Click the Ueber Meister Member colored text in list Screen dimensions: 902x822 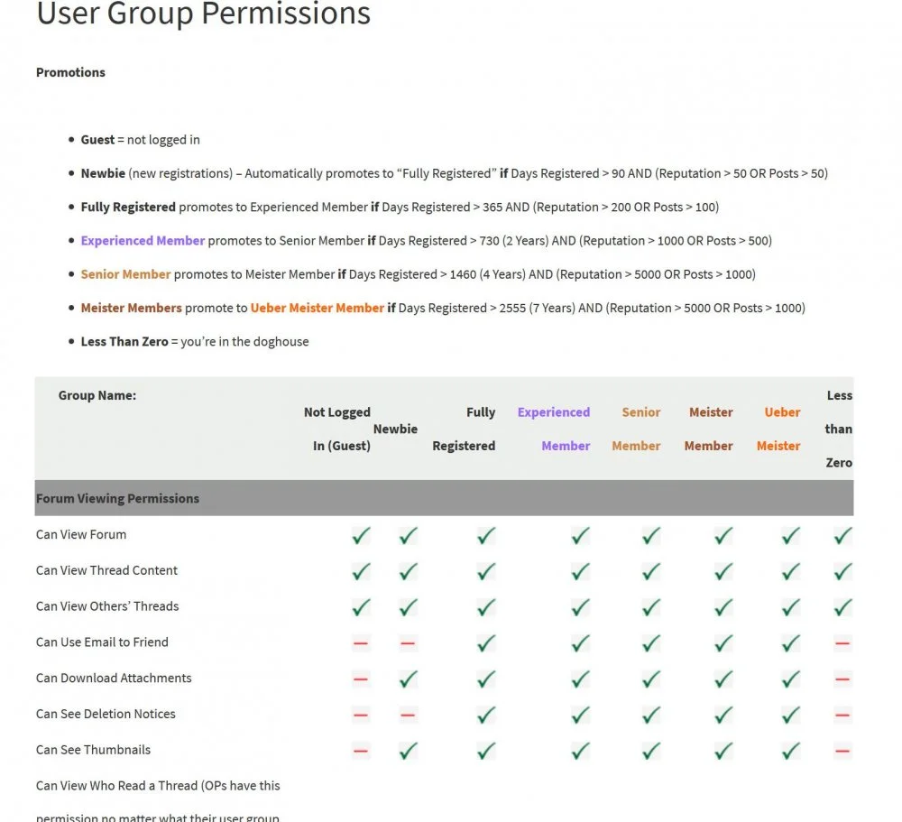coord(317,308)
